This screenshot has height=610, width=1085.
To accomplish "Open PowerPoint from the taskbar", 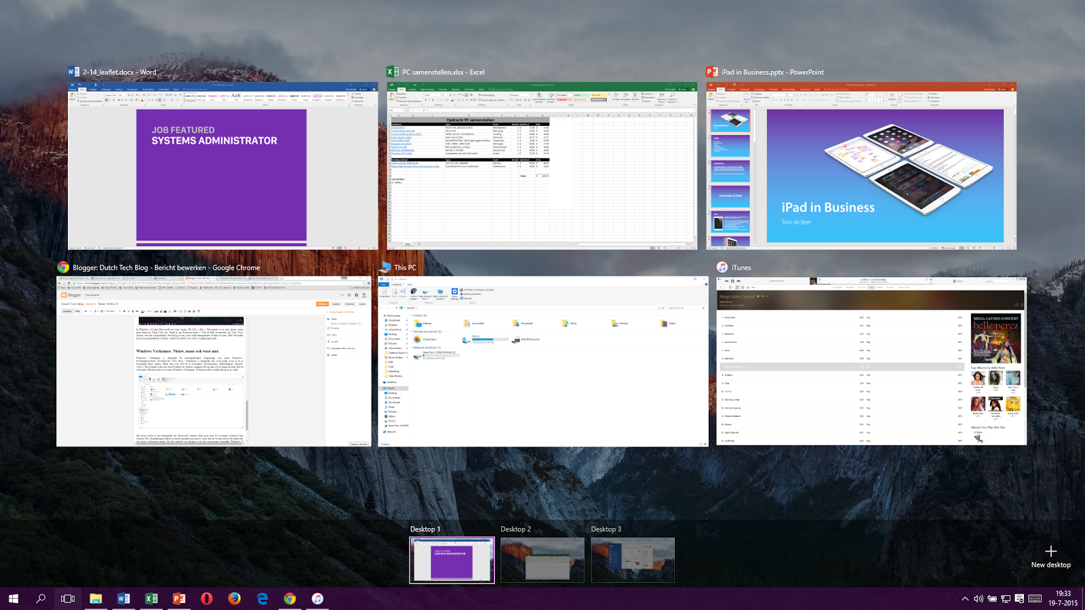I will 180,599.
